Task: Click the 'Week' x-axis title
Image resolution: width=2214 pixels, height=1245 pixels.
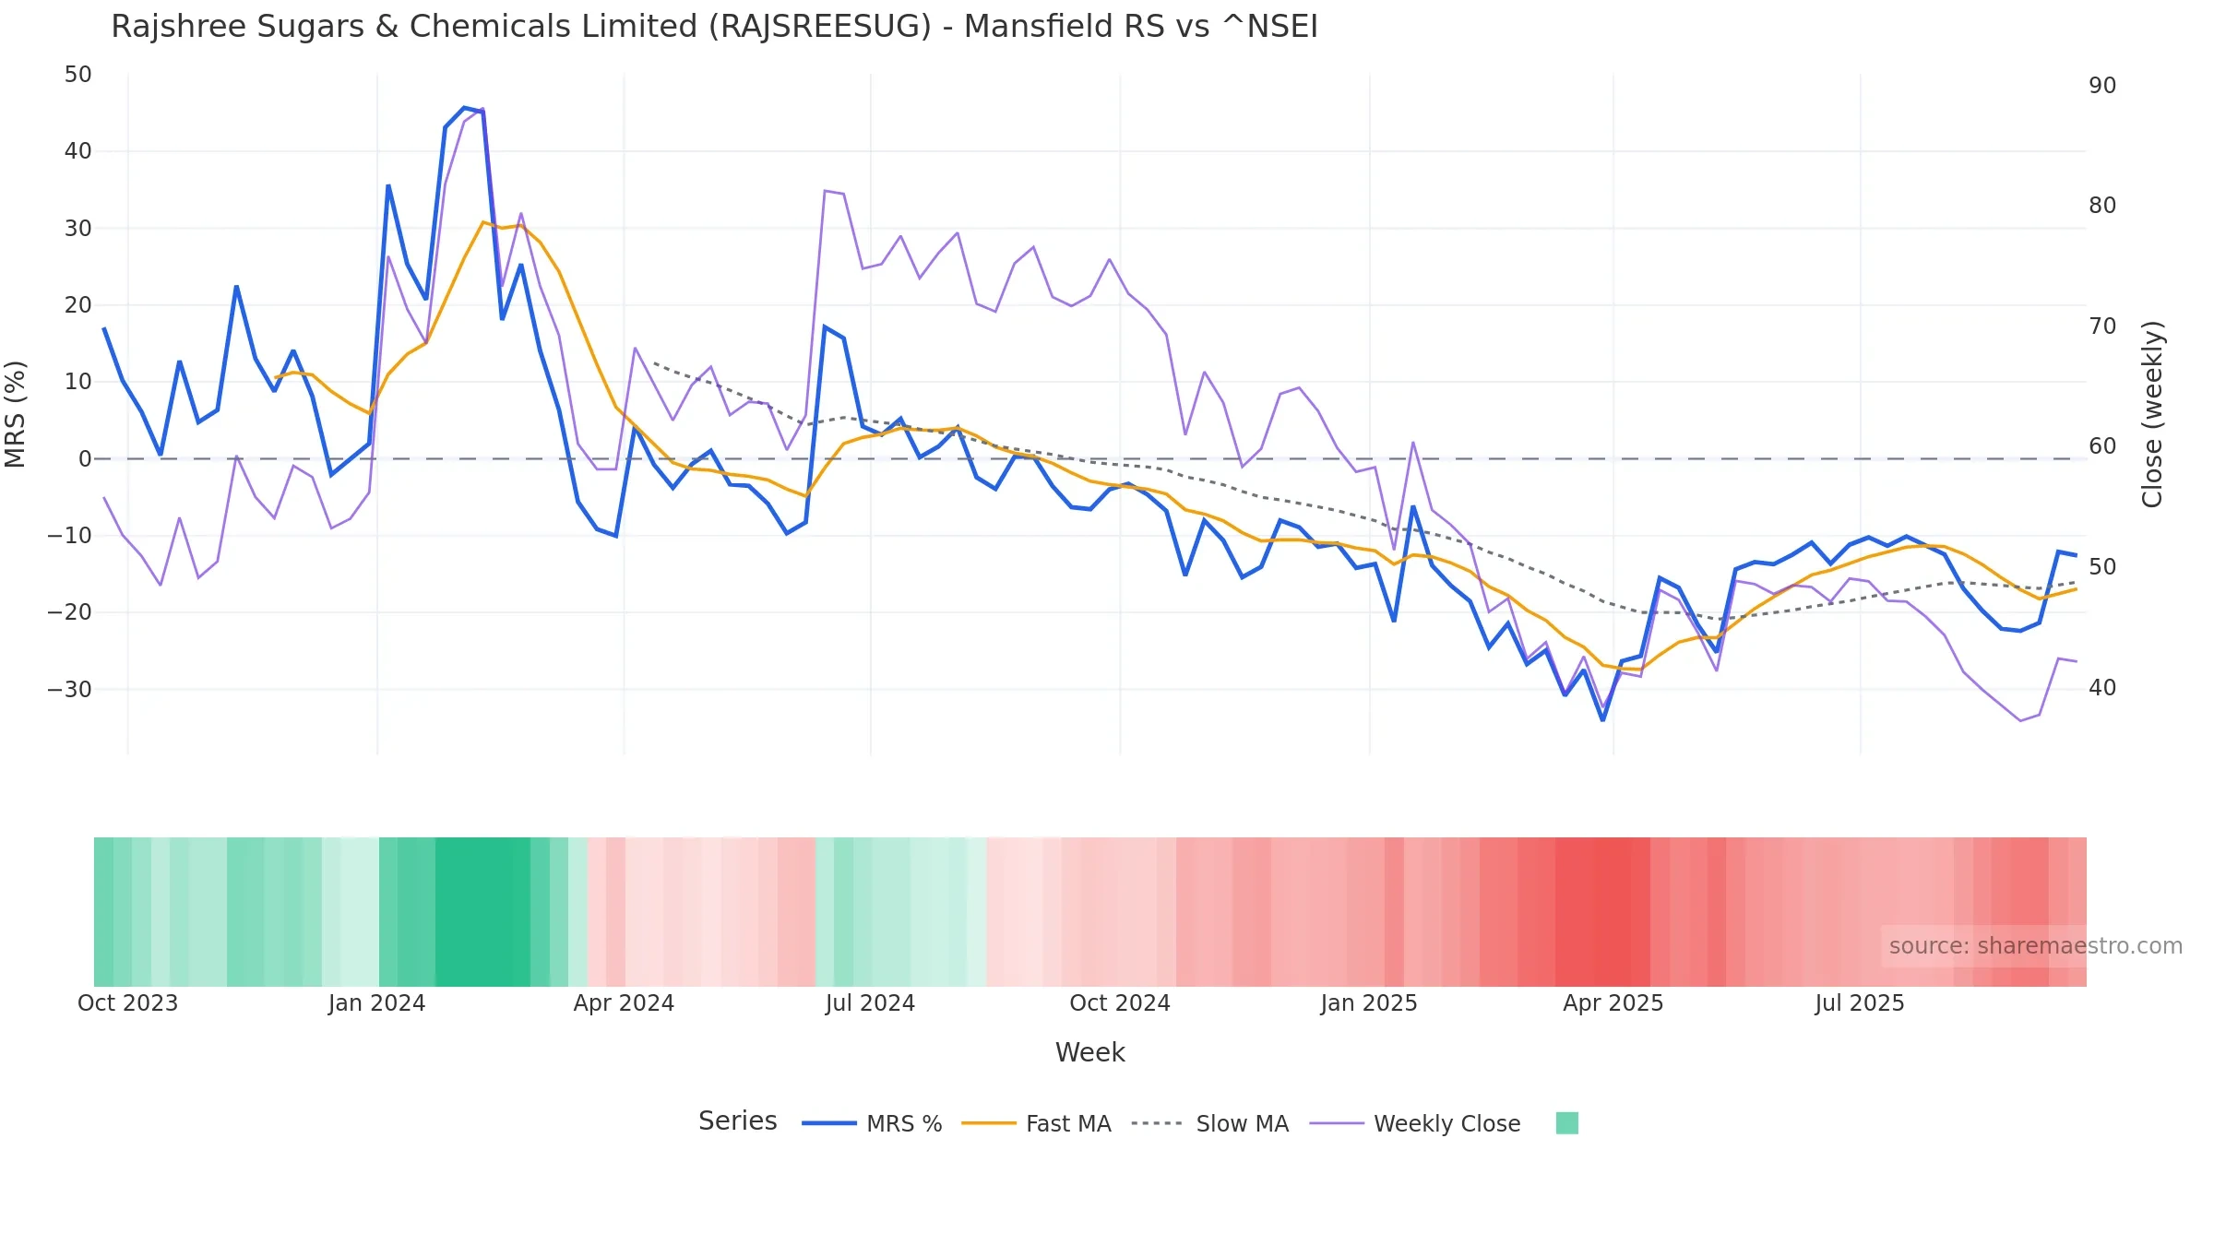Action: pos(1089,1052)
